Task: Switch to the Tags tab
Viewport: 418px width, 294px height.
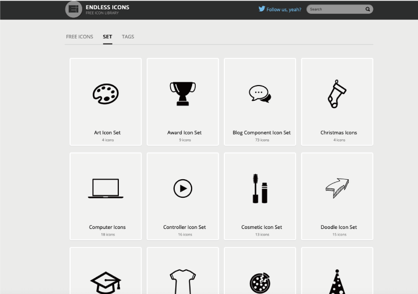Action: (128, 37)
